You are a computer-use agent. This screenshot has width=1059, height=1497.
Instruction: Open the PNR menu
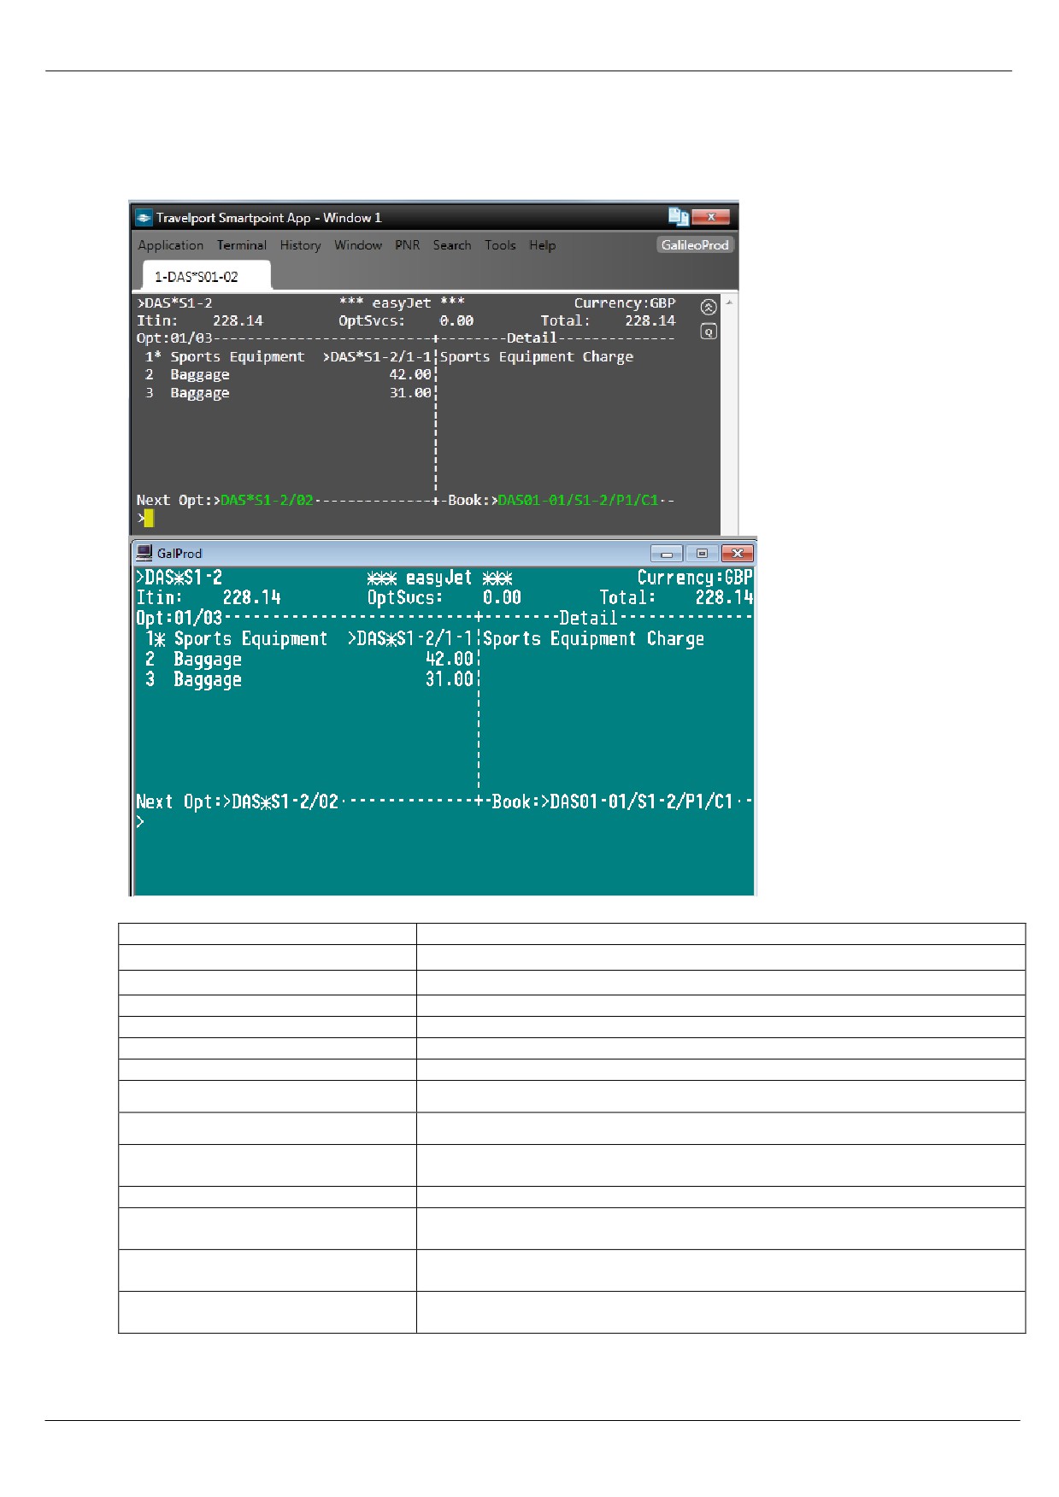point(407,245)
